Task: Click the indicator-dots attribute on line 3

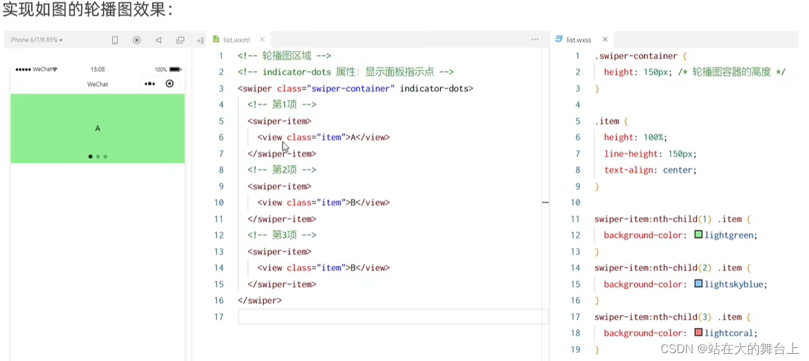Action: (434, 88)
